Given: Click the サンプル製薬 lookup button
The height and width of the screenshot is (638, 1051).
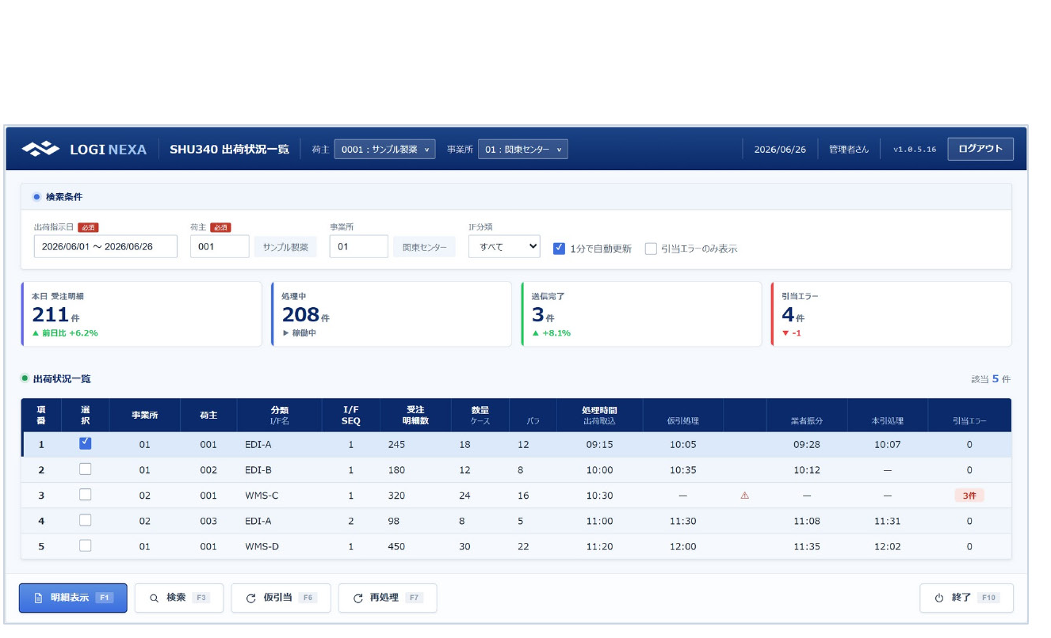Looking at the screenshot, I should pos(285,247).
